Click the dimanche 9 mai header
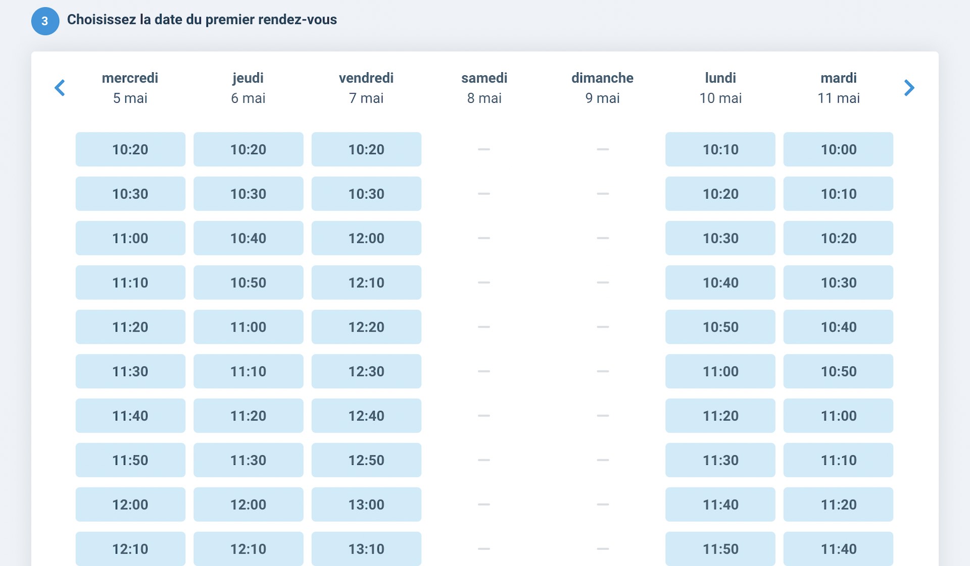Screen dimensions: 970x566 (x=602, y=88)
